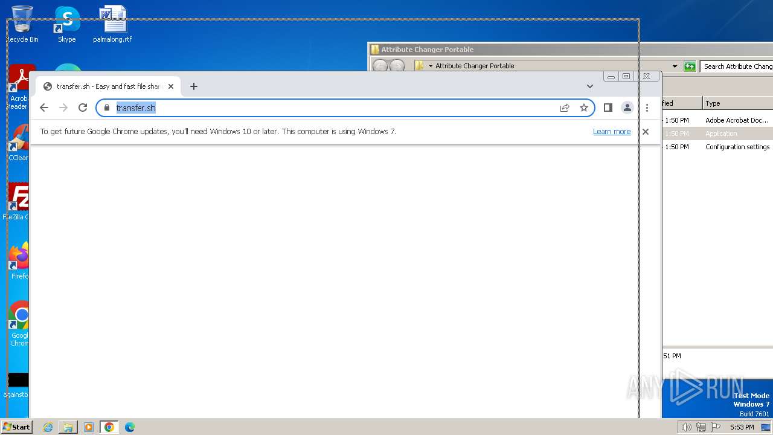Sort by Type column header in Explorer
Screen dimensions: 773x435
tap(738, 103)
